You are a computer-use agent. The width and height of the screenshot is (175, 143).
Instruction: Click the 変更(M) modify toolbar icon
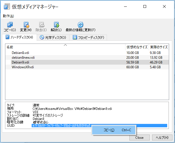coord(26,25)
